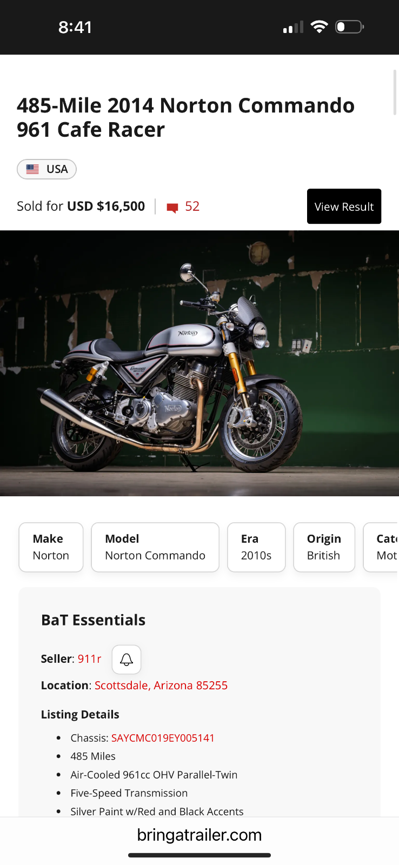The image size is (399, 865).
Task: Open Scottsdale, Arizona 85255 location link
Action: pos(161,686)
